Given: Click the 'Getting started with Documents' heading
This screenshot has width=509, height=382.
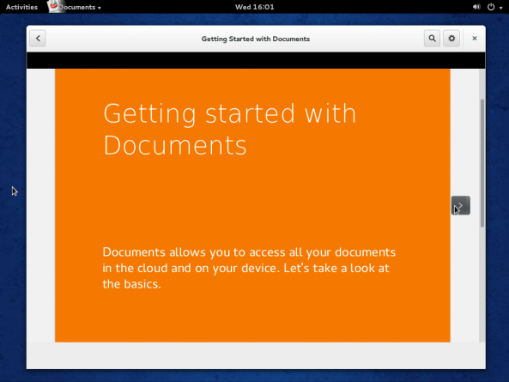Looking at the screenshot, I should coord(230,129).
